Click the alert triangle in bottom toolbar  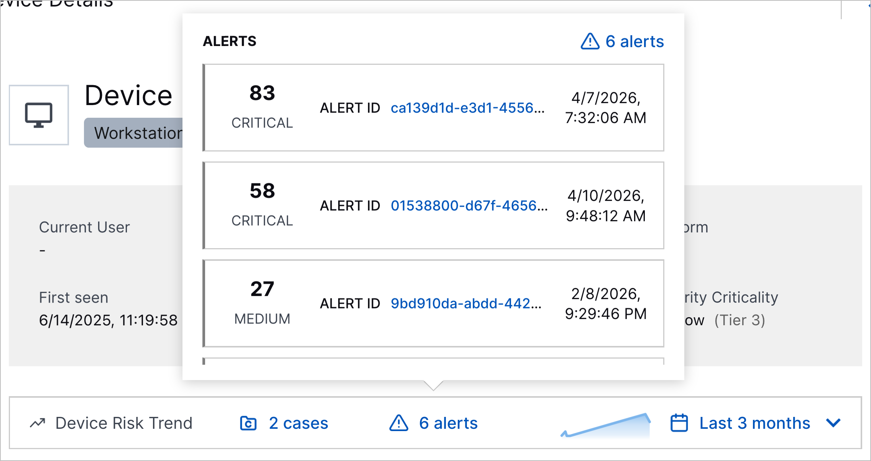coord(398,423)
